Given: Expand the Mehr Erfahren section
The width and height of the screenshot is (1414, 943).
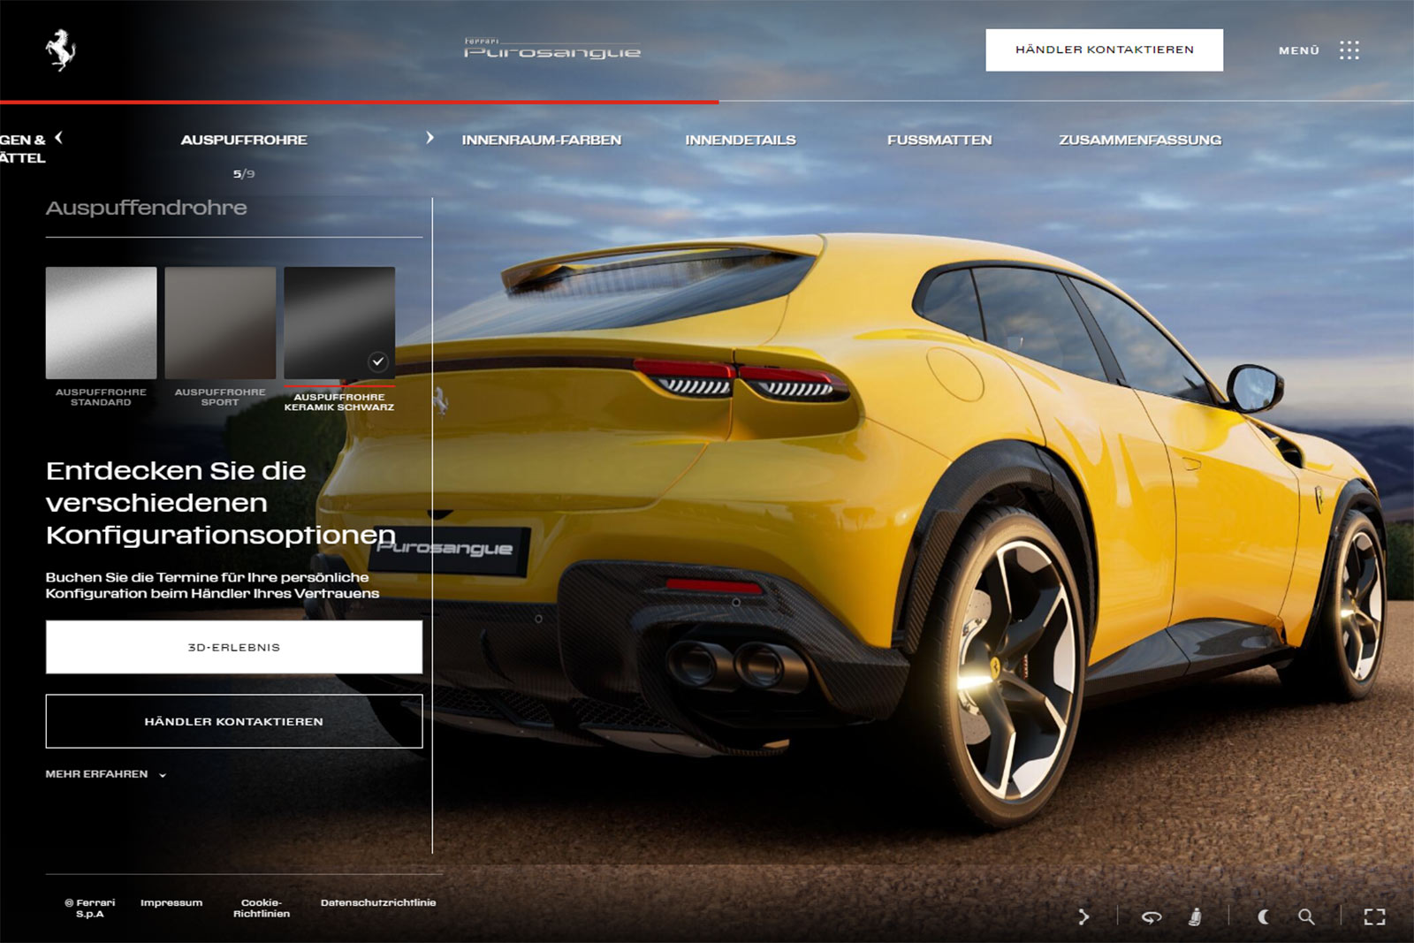Looking at the screenshot, I should coord(106,774).
